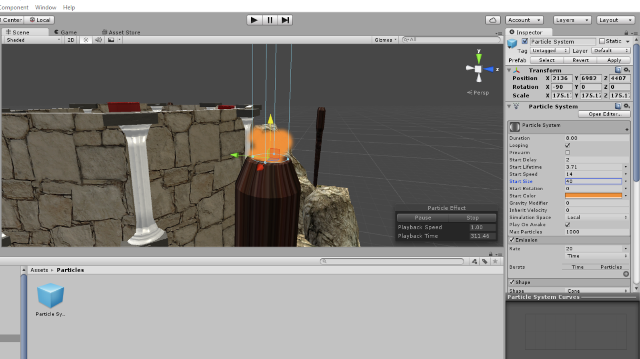
Task: Open the Account dropdown
Action: click(x=524, y=20)
